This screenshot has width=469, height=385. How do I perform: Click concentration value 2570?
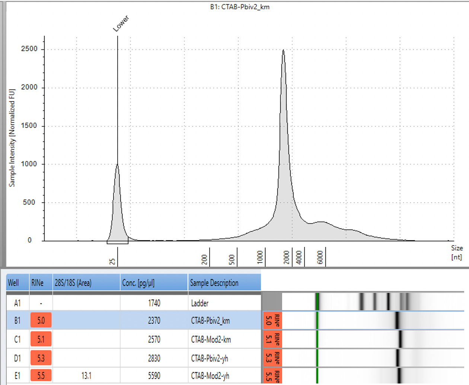point(154,339)
